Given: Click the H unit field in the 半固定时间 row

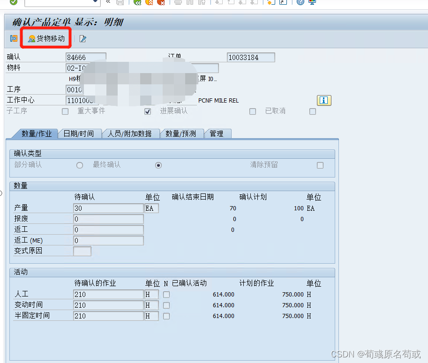Looking at the screenshot, I should [151, 316].
